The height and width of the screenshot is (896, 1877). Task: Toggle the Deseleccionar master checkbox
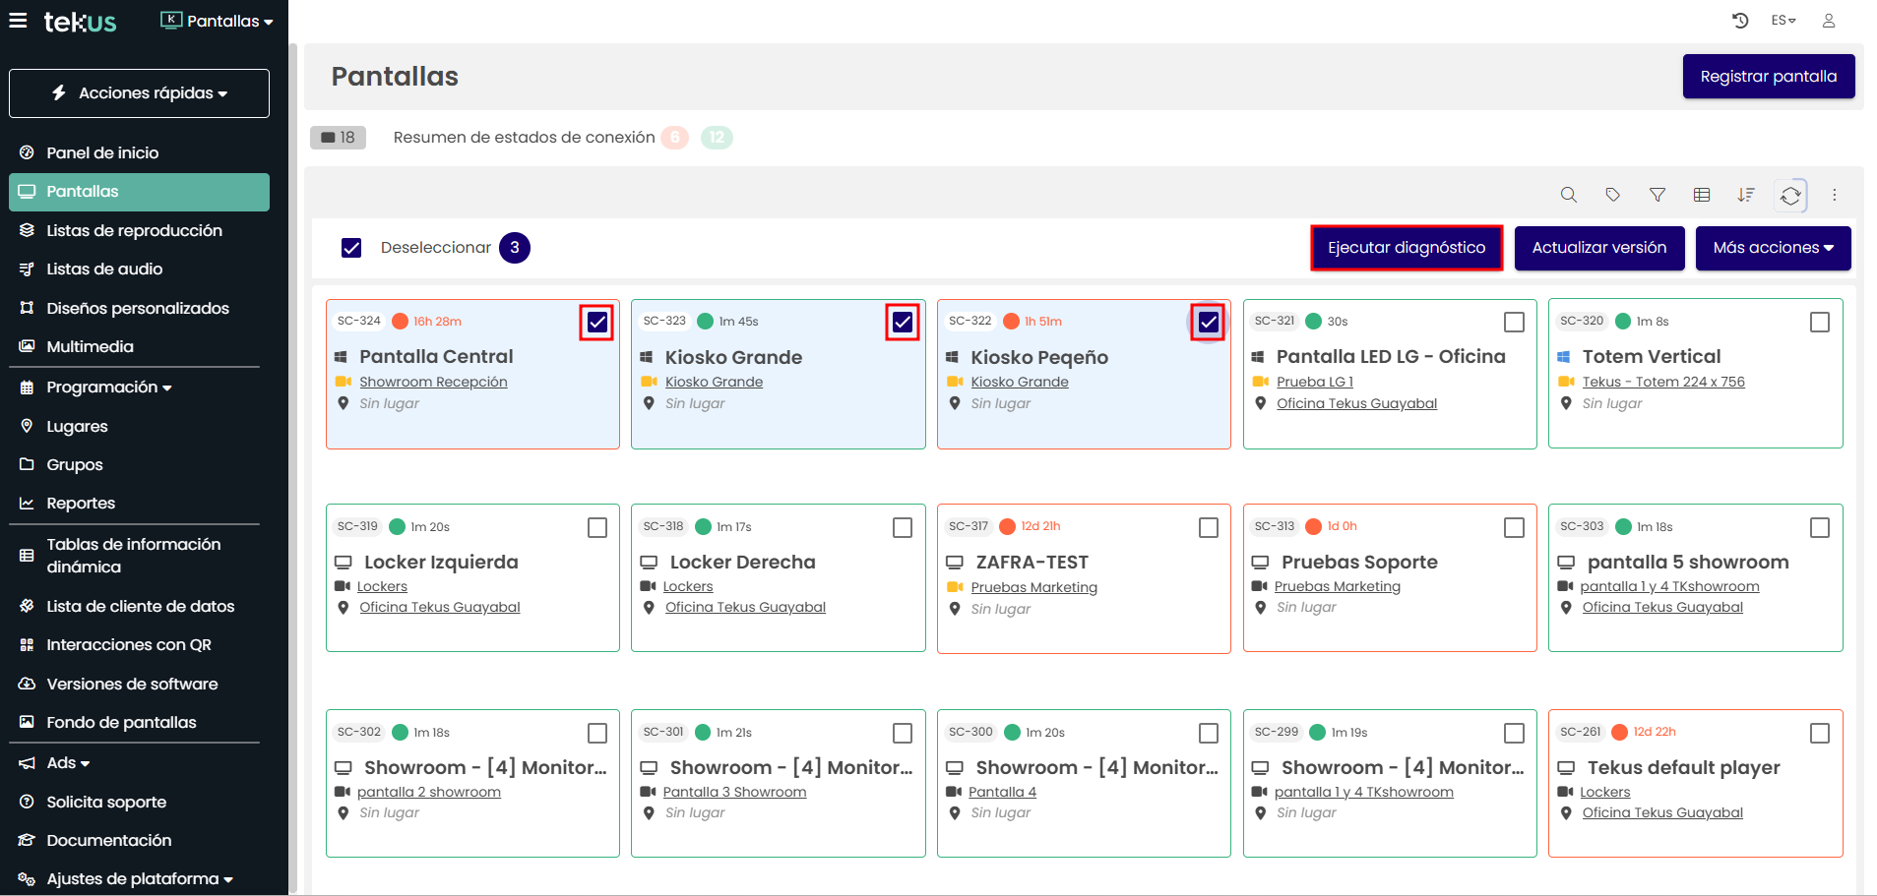(x=351, y=248)
